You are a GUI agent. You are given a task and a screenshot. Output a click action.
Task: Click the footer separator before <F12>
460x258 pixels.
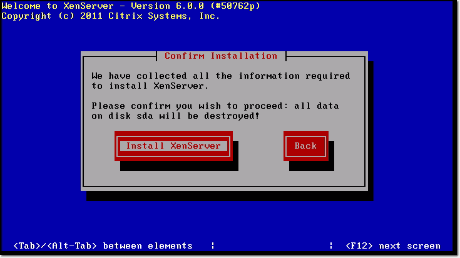[331, 246]
